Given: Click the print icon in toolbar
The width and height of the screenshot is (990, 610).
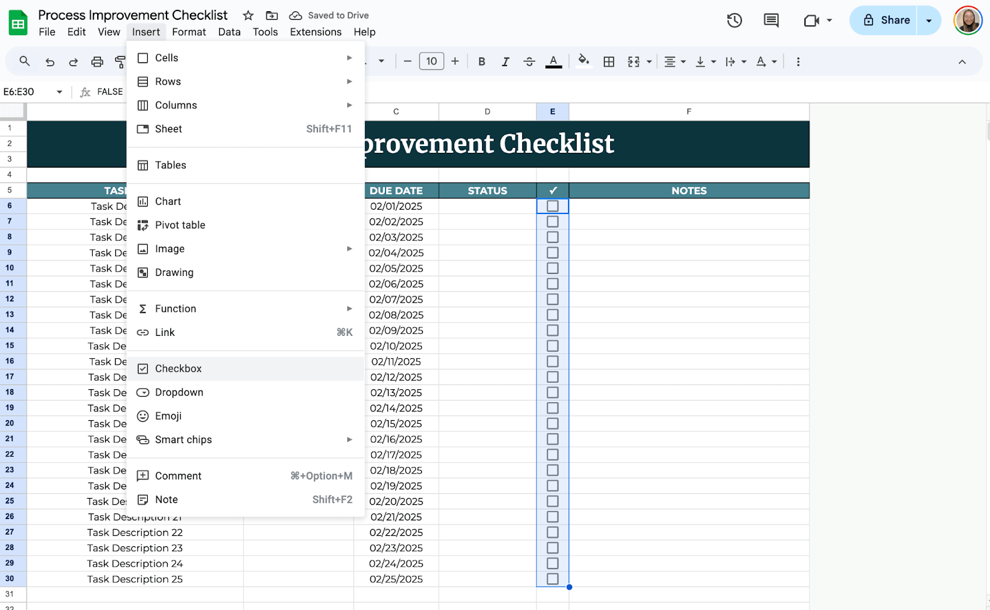Looking at the screenshot, I should (97, 62).
